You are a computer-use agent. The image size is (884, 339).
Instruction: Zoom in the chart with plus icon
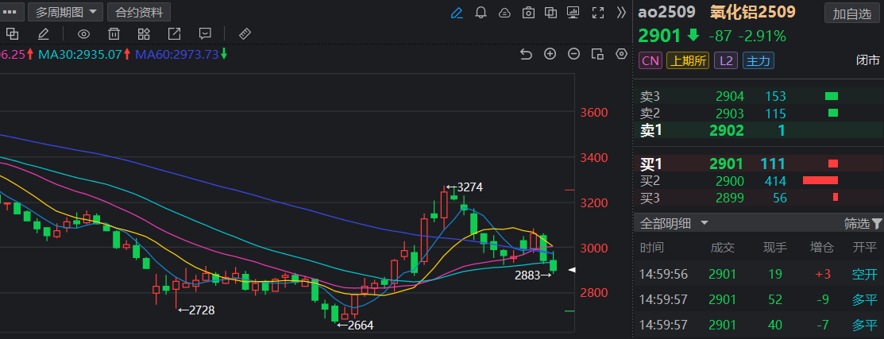coord(550,54)
